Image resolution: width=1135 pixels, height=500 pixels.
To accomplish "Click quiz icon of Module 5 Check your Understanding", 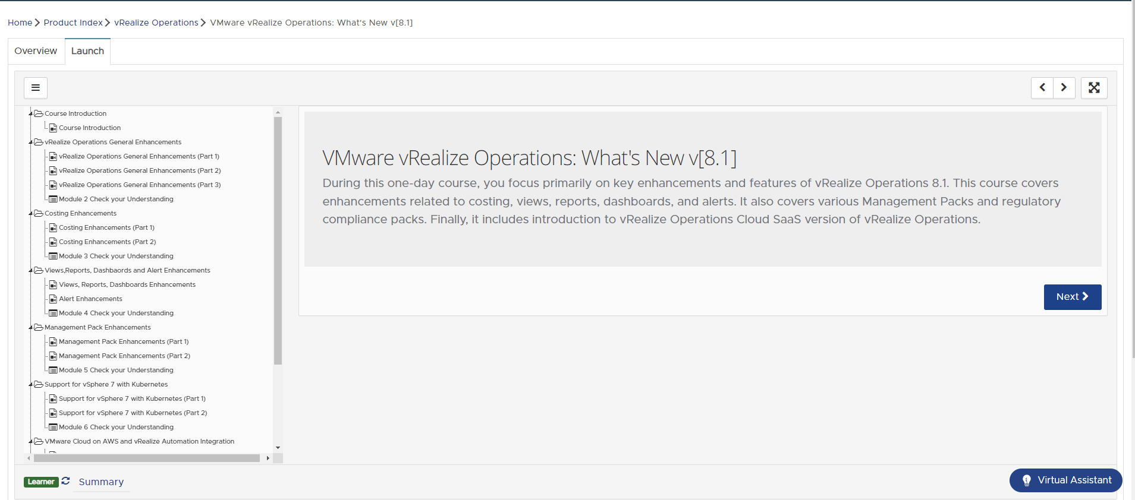I will pyautogui.click(x=53, y=370).
